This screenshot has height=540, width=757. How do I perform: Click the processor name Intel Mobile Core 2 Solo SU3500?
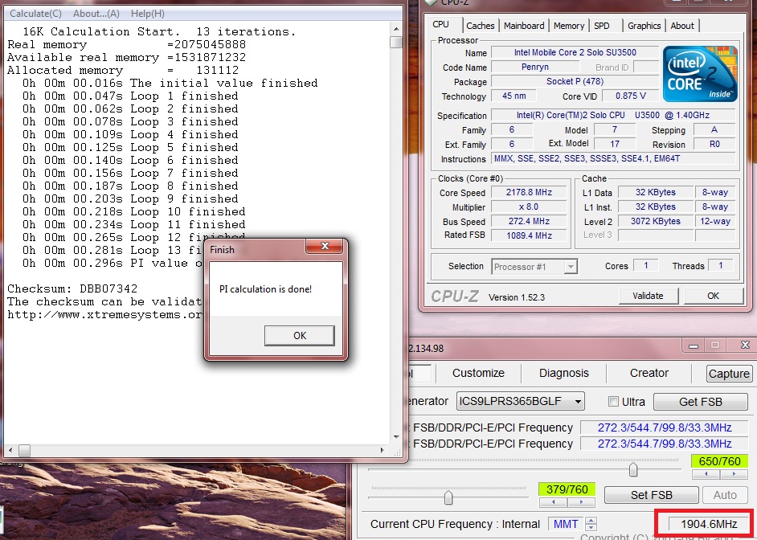pos(575,52)
